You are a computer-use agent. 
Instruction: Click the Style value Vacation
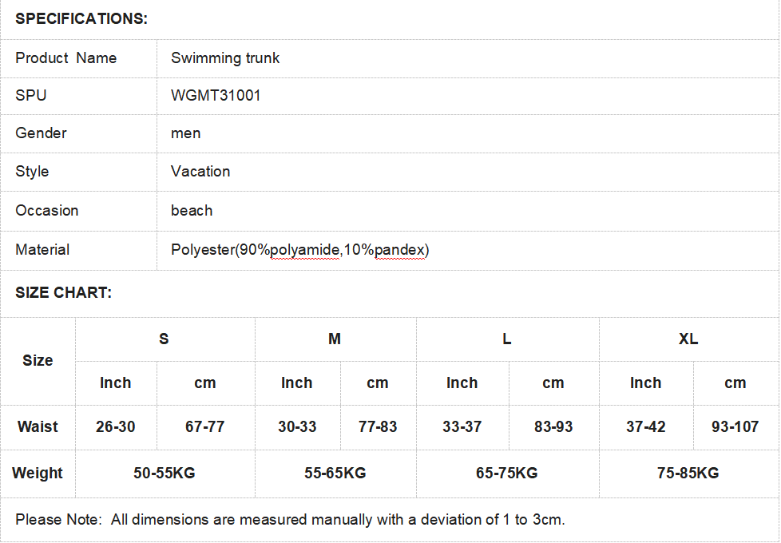[x=200, y=172]
